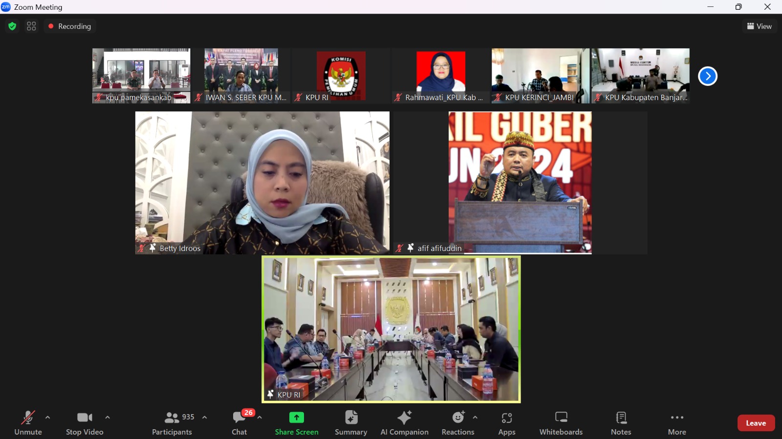Open the Notes panel

(x=621, y=423)
